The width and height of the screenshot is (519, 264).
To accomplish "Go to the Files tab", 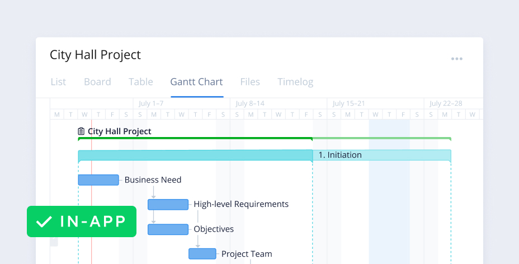I will tap(250, 82).
